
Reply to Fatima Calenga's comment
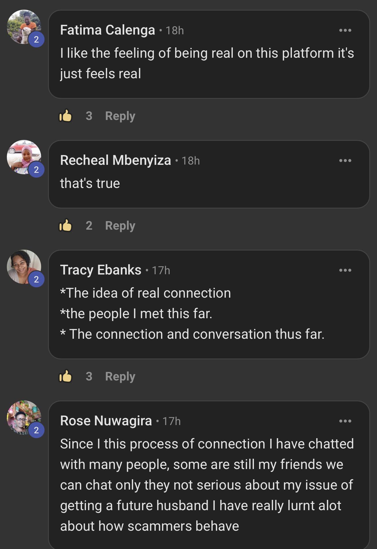pyautogui.click(x=120, y=116)
